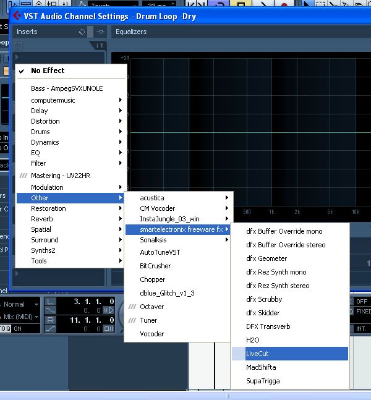Choose Bass - AmpegSVXUNOLE plugin

[x=71, y=88]
